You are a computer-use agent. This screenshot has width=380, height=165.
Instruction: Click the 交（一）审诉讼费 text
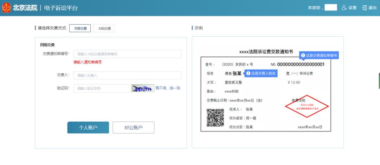tap(299, 73)
